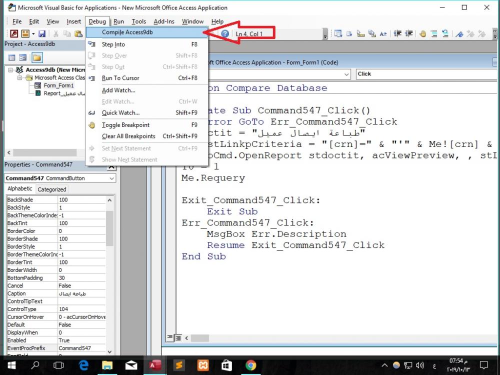The image size is (500, 375).
Task: Choose Add Watch... menu item
Action: pos(146,90)
